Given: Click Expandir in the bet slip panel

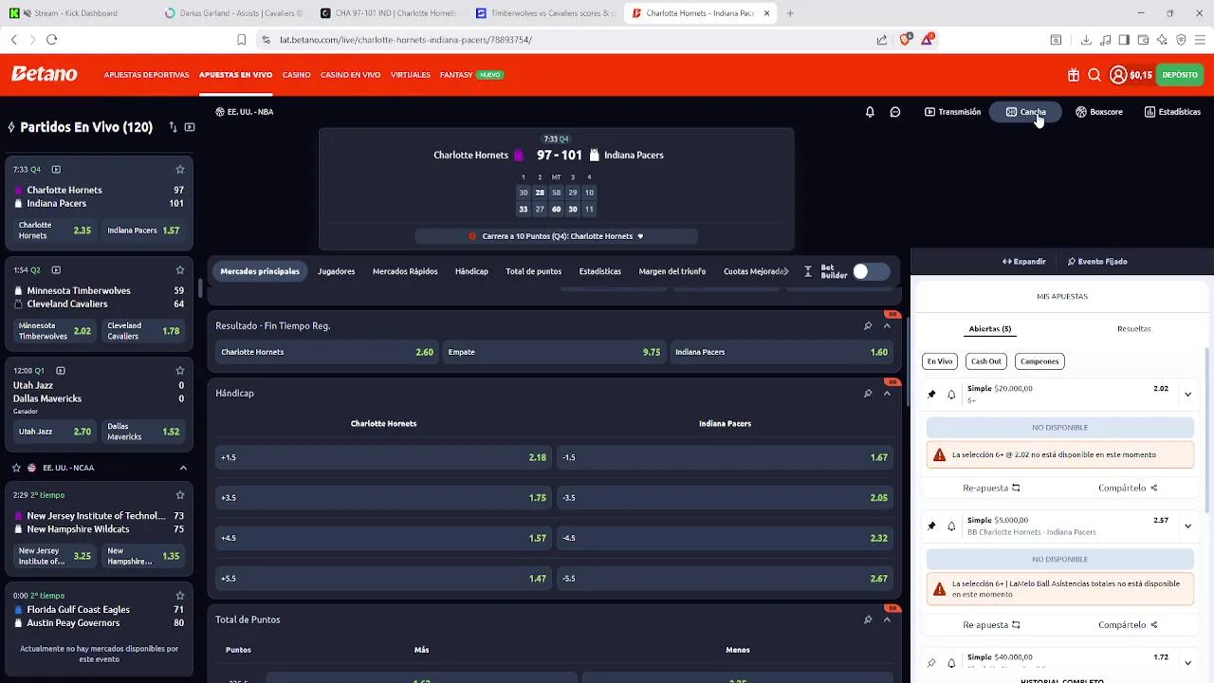Looking at the screenshot, I should tap(1023, 262).
